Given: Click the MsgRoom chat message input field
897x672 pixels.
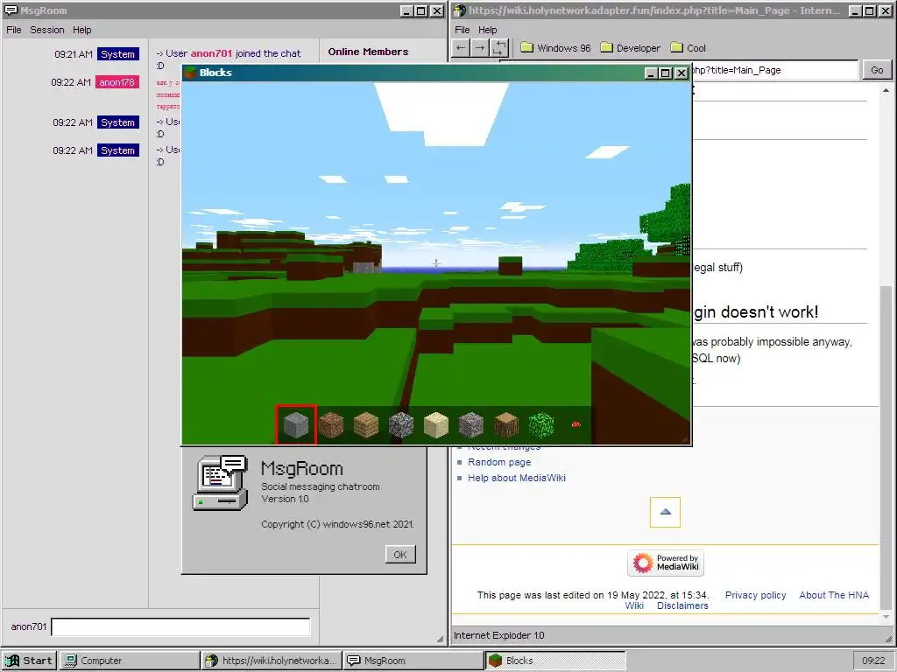Looking at the screenshot, I should click(180, 626).
